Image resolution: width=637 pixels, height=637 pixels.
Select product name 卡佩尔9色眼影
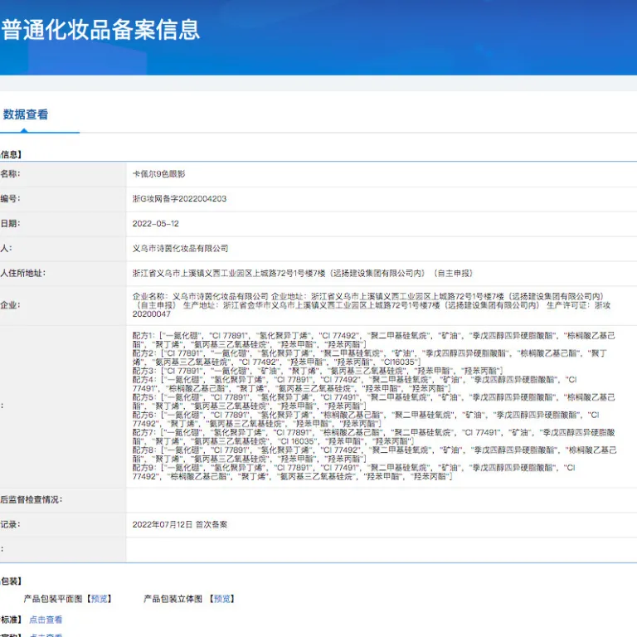pos(159,174)
